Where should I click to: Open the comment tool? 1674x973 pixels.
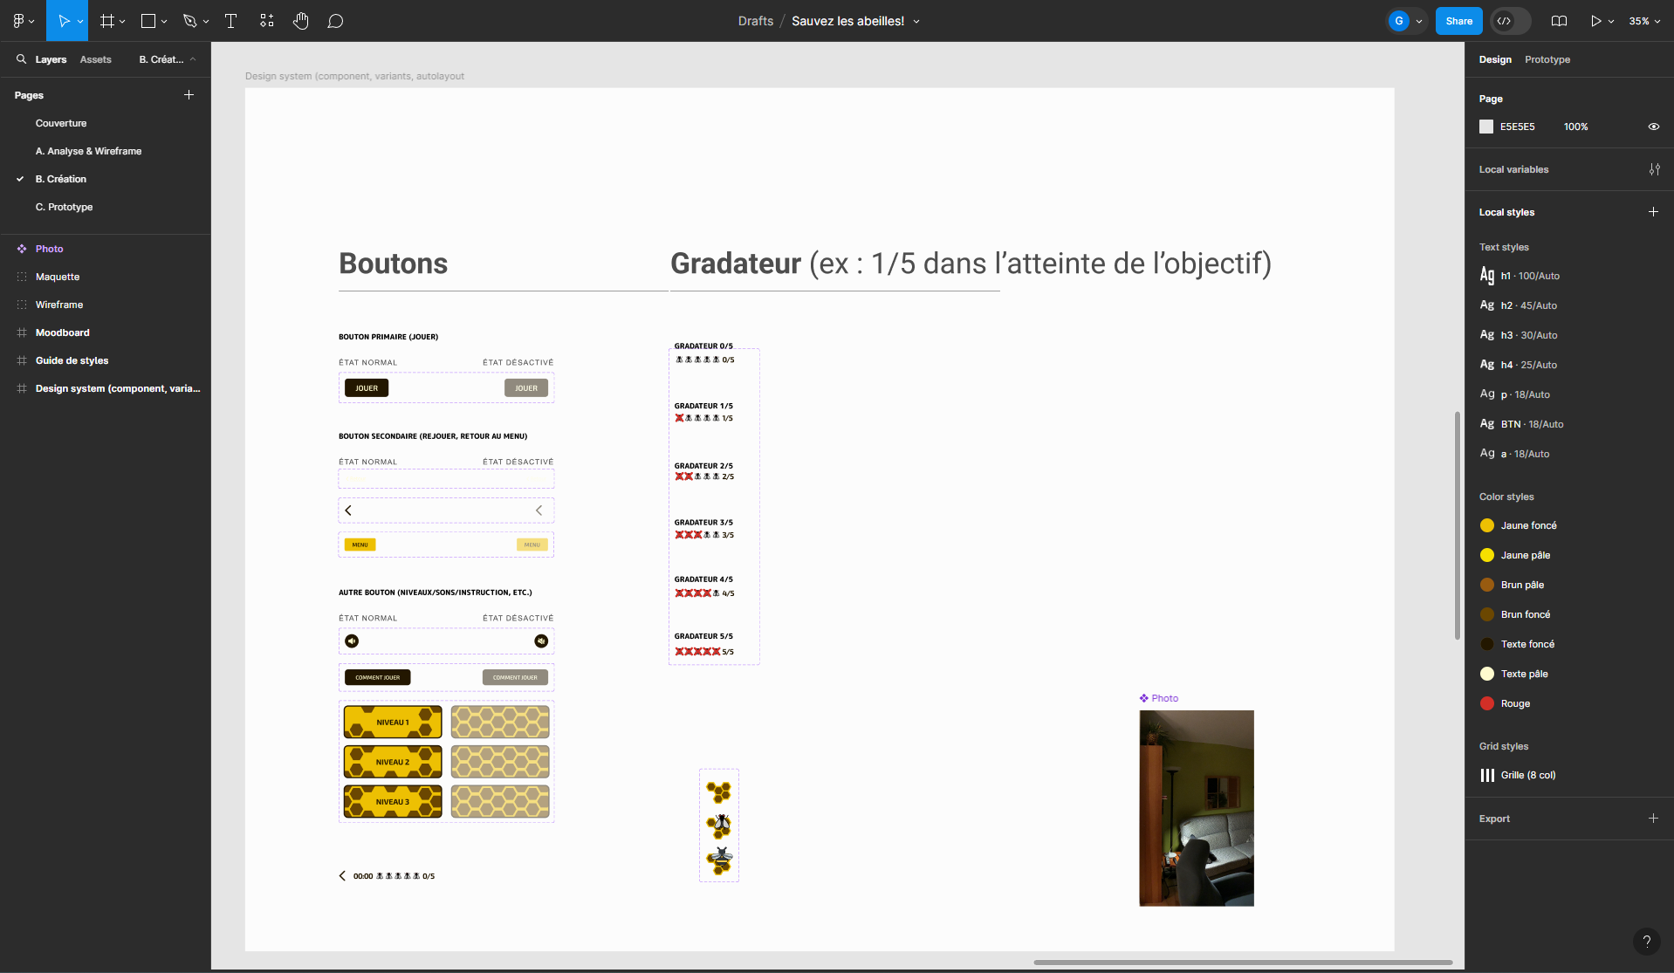pos(335,21)
